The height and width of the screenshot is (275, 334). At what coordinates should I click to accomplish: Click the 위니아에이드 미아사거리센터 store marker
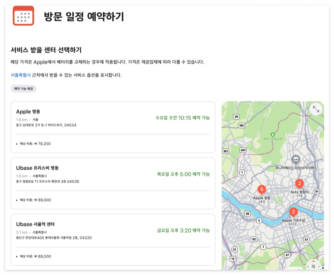pyautogui.click(x=296, y=159)
